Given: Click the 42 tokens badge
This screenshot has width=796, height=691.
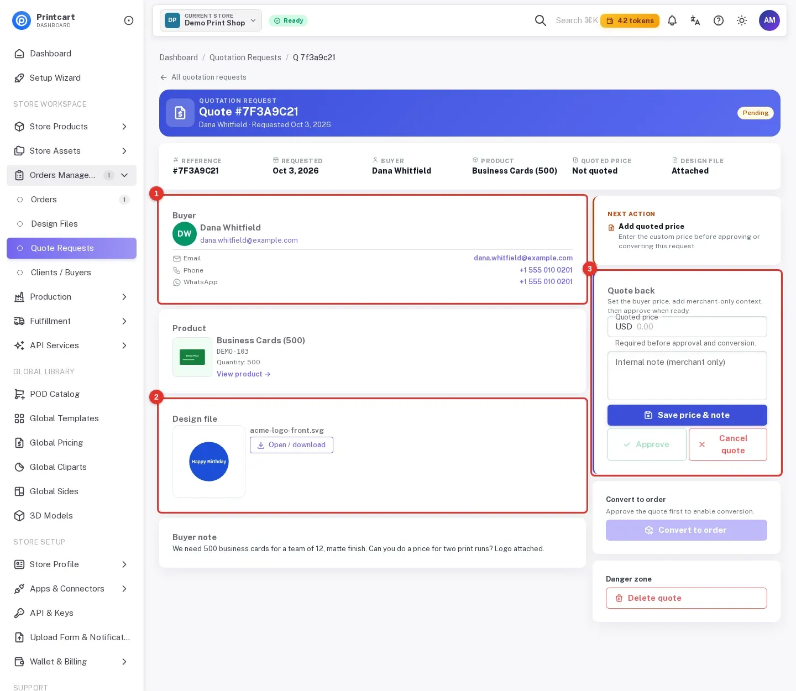Looking at the screenshot, I should coord(630,20).
